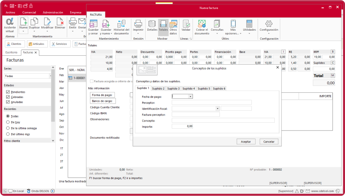
Task: Expand the Identificación fiscal combo box
Action: (x=217, y=108)
